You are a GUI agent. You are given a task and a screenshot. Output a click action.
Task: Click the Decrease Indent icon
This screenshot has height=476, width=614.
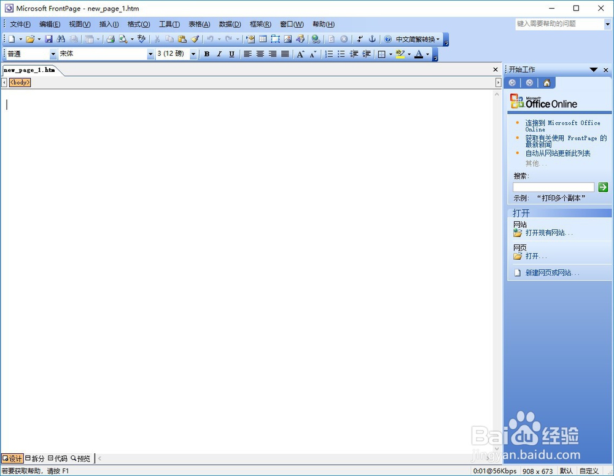point(354,54)
